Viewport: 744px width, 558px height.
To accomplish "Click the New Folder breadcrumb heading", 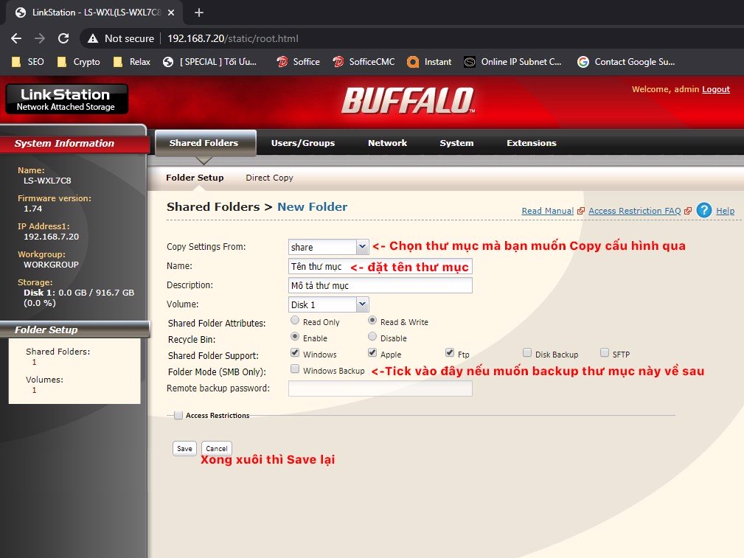I will (312, 207).
